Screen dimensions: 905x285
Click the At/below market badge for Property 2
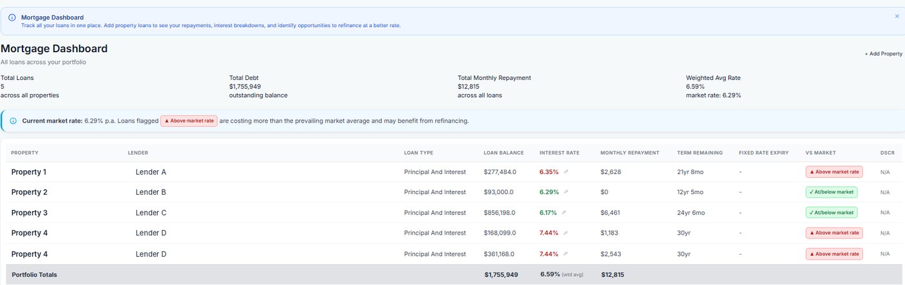coord(831,192)
